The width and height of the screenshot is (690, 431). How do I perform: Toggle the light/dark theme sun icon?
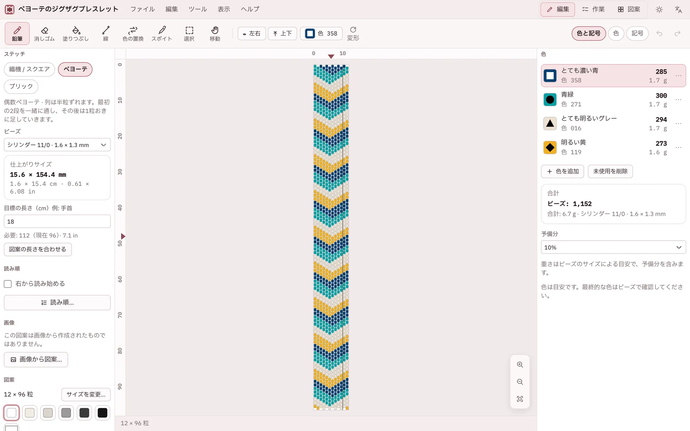pyautogui.click(x=659, y=10)
